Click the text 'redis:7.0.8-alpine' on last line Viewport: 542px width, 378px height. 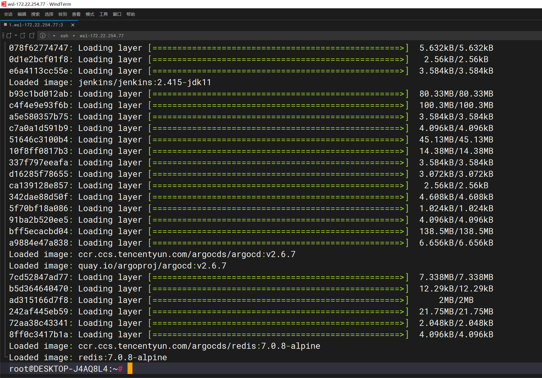point(123,357)
